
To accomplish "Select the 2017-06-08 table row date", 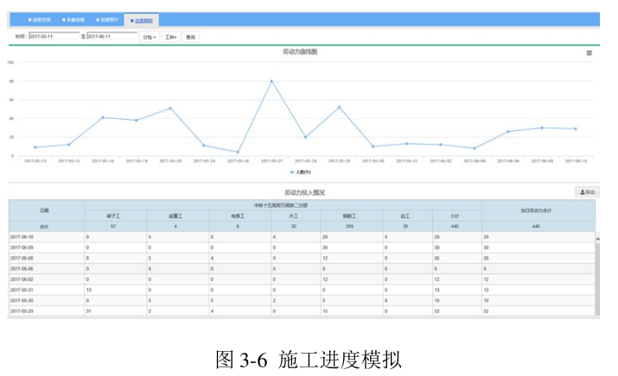I will (x=22, y=259).
